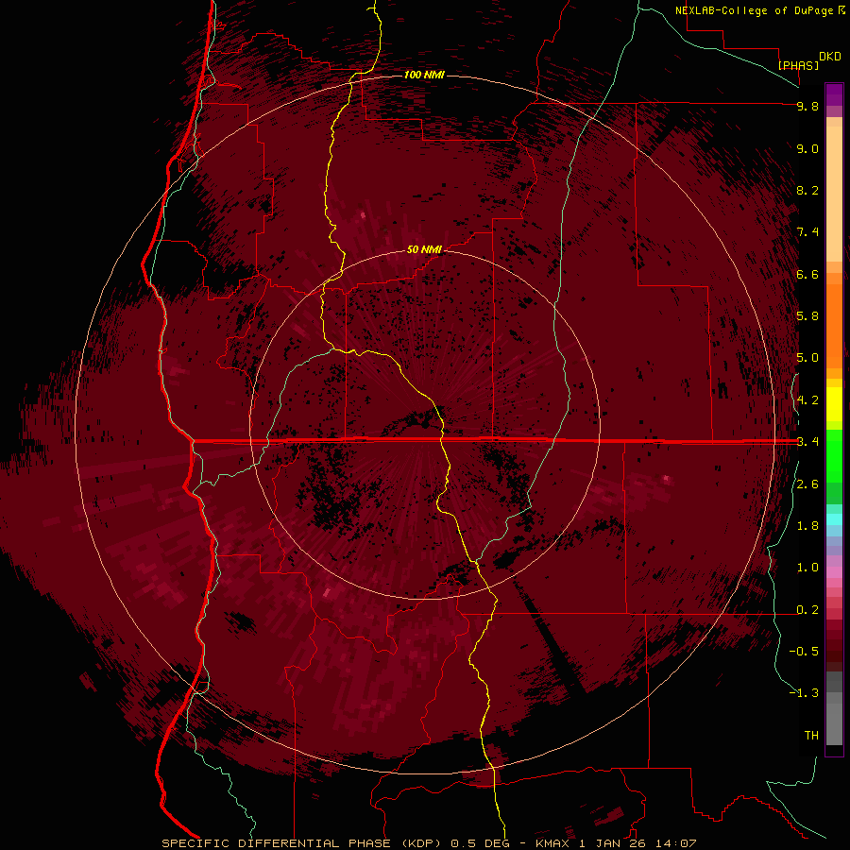Click the DKD label above the color bar
The width and height of the screenshot is (850, 850).
point(830,57)
